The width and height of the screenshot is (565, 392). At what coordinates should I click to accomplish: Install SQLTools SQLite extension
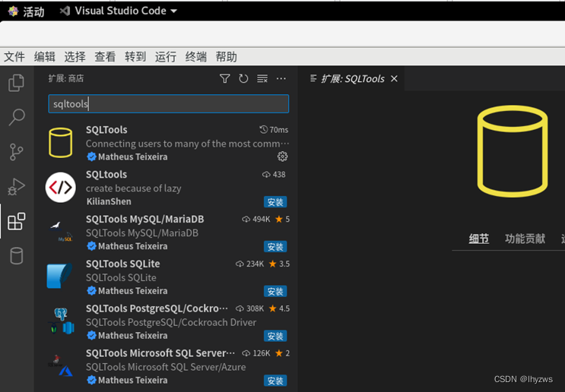[275, 291]
